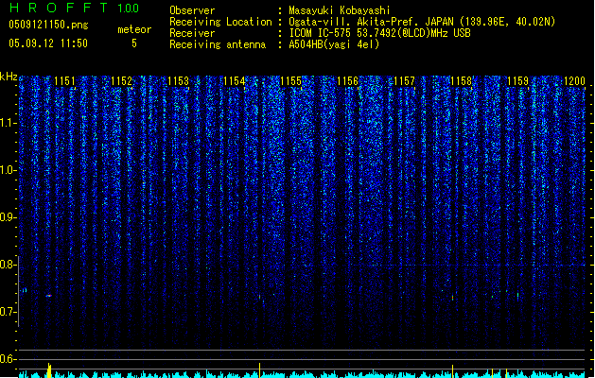Click the 0.6 frequency axis label

tap(8, 359)
